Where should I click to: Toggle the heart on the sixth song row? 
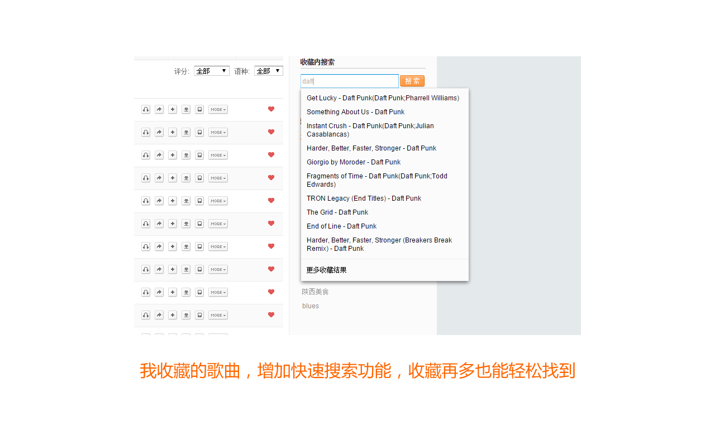tap(271, 224)
